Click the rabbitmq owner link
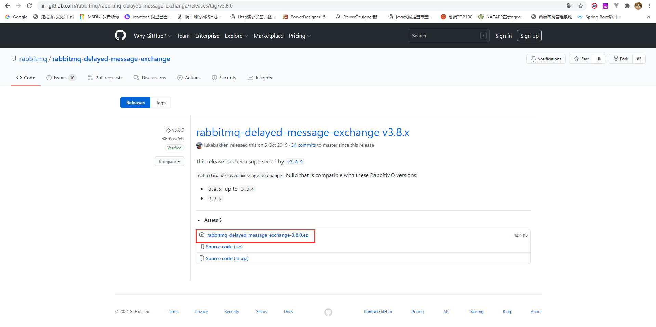The width and height of the screenshot is (656, 327). tap(33, 59)
